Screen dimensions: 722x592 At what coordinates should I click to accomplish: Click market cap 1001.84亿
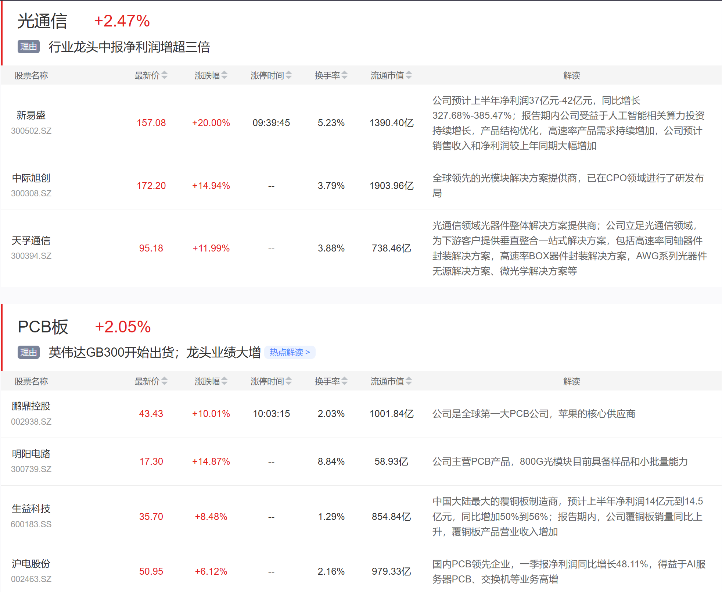[x=391, y=414]
